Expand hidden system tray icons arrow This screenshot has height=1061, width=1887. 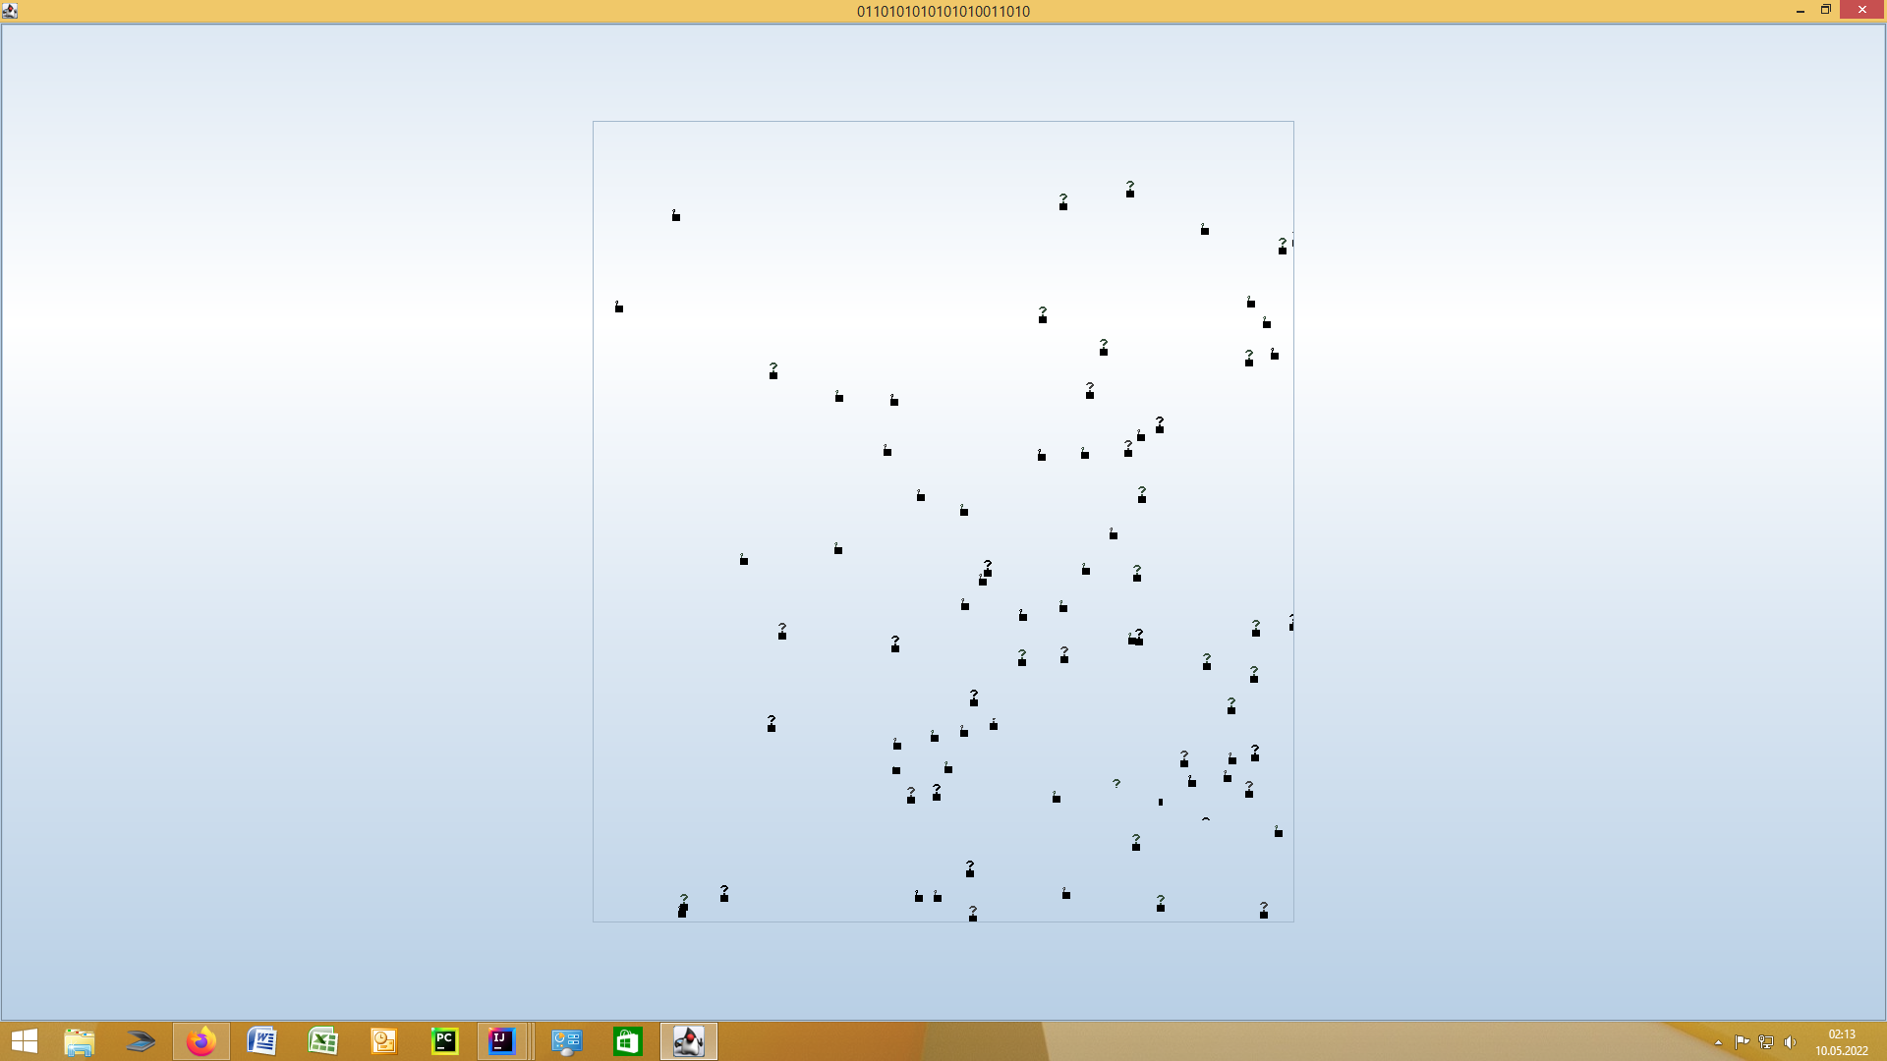pyautogui.click(x=1718, y=1042)
